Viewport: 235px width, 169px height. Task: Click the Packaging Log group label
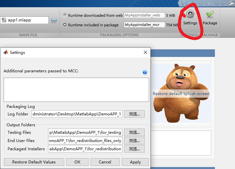coord(21,107)
